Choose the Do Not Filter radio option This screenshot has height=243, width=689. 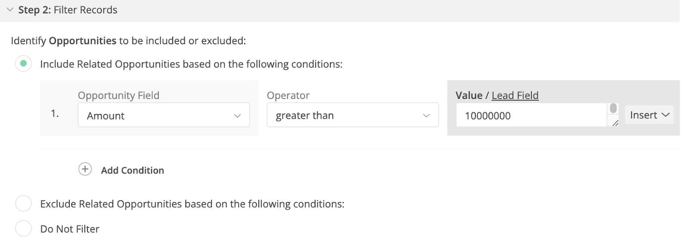pos(23,228)
